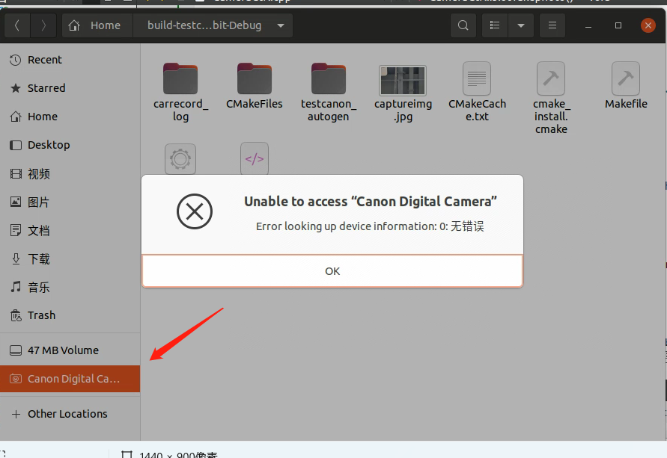Select the gear executable file icon
Viewport: 667px width, 458px height.
[x=180, y=158]
